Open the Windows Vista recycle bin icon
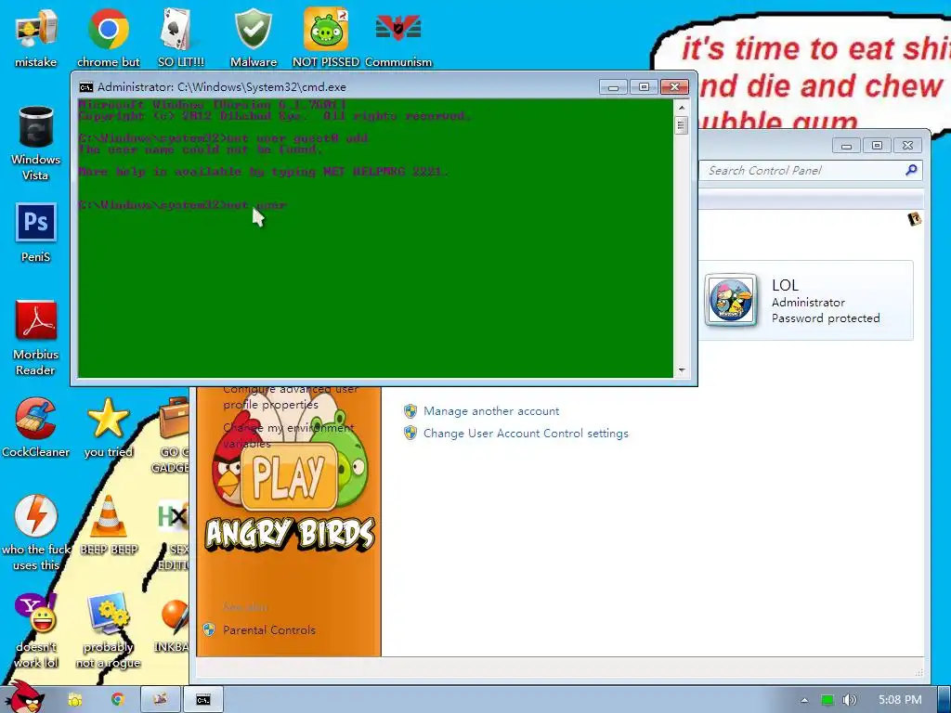Screen dimensions: 951x713 tap(36, 142)
